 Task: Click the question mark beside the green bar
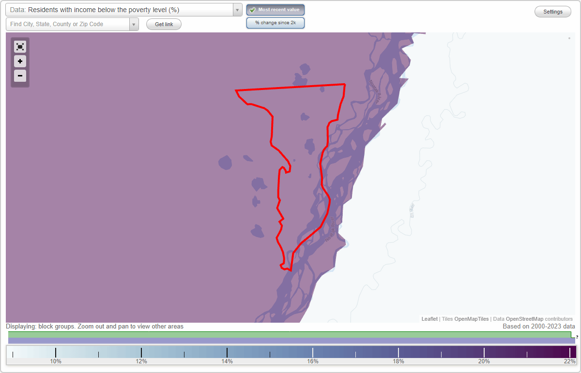(x=577, y=337)
